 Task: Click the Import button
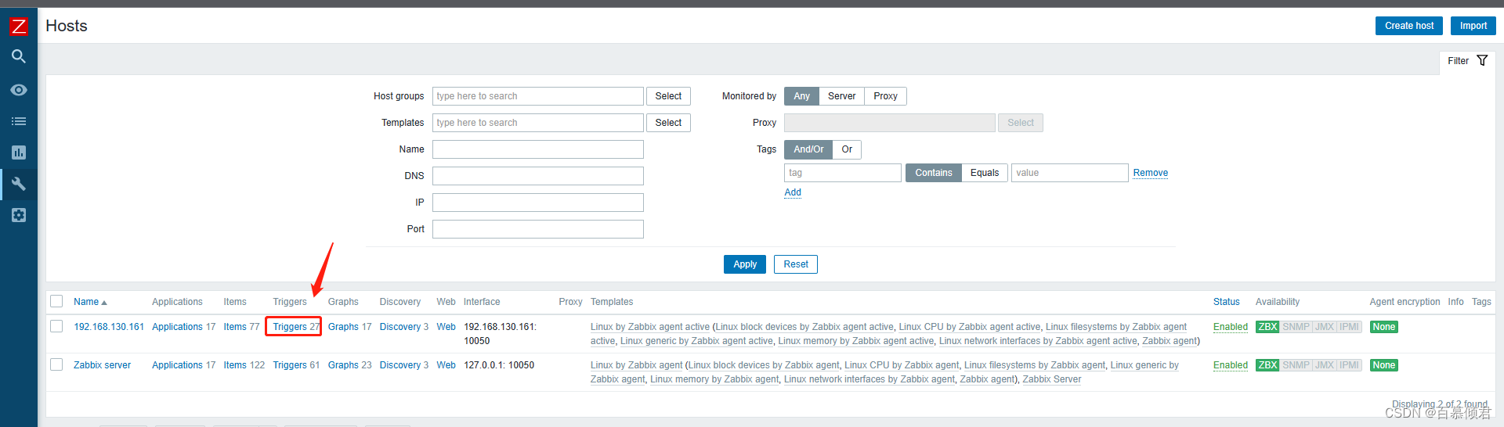coord(1473,26)
